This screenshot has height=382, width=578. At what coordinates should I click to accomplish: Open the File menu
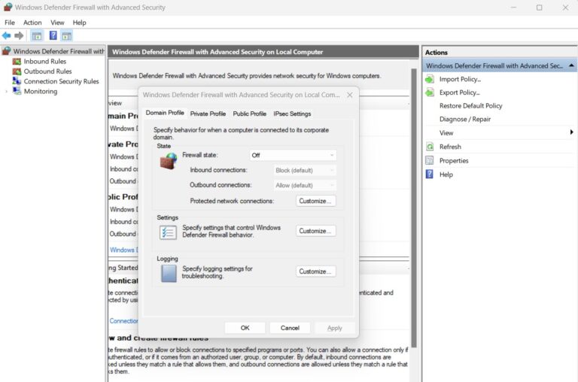click(x=10, y=23)
